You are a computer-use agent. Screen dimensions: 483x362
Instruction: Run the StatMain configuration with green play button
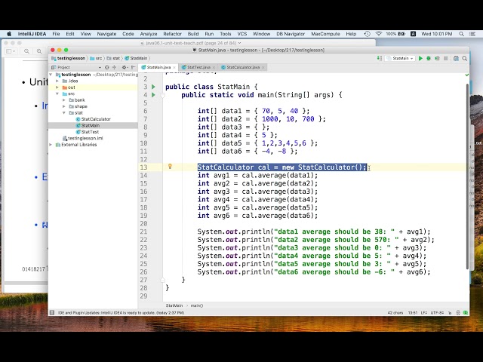[x=420, y=58]
